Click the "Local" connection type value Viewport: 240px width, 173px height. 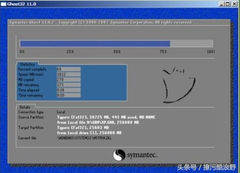[x=61, y=112]
